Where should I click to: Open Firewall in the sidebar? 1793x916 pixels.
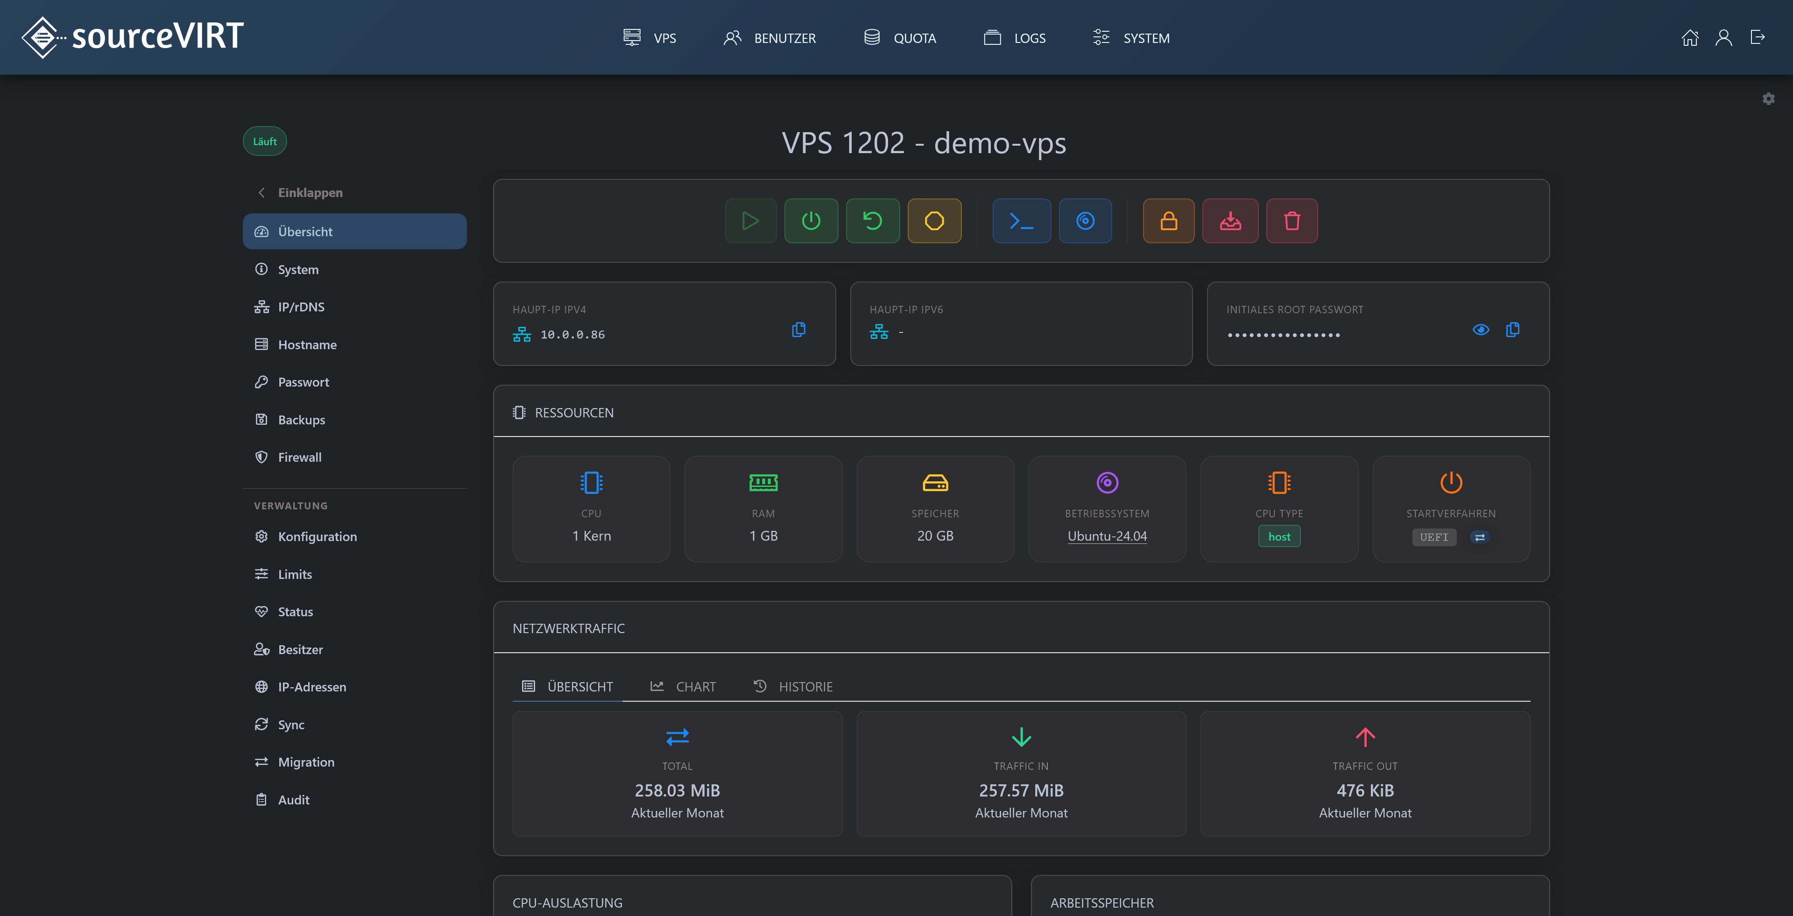click(x=354, y=458)
